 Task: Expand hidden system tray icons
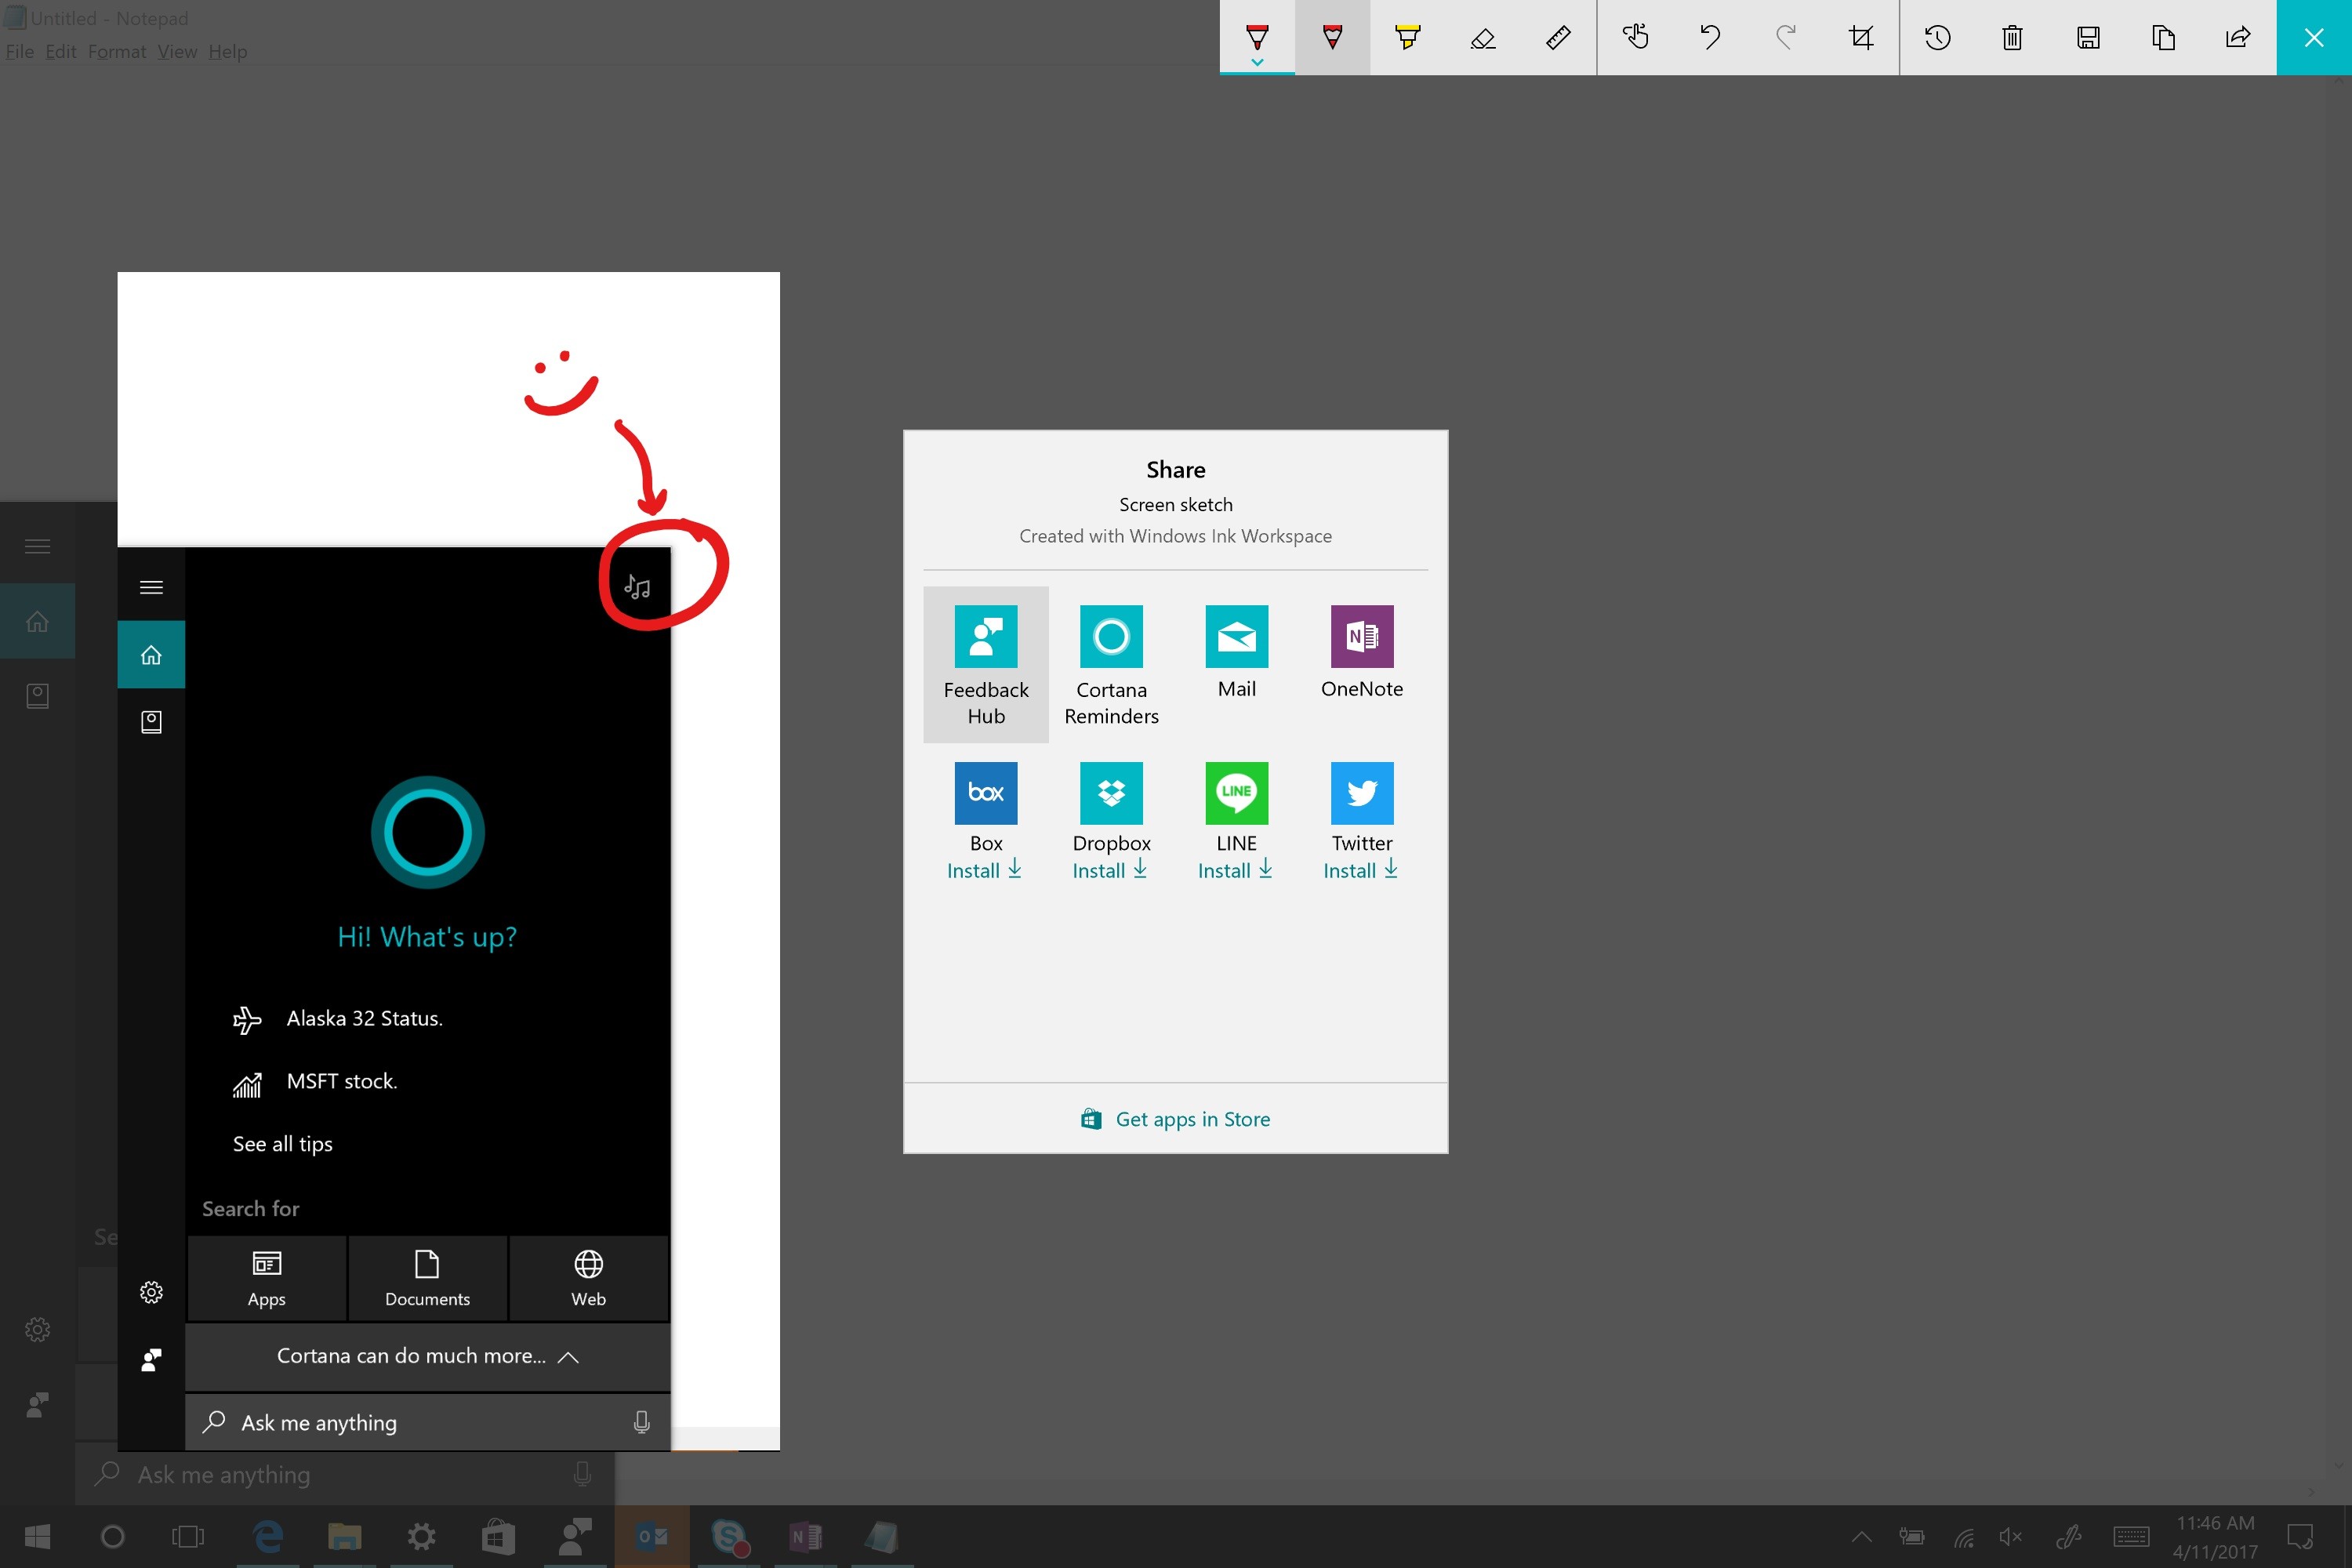coord(1862,1537)
